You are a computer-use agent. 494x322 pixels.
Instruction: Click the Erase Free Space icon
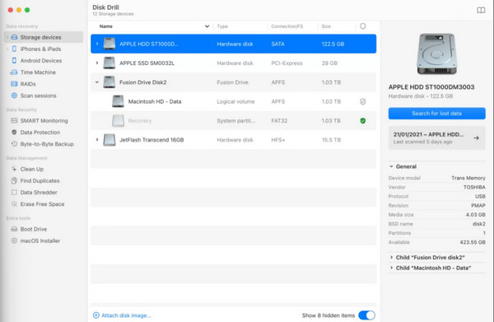(x=14, y=204)
